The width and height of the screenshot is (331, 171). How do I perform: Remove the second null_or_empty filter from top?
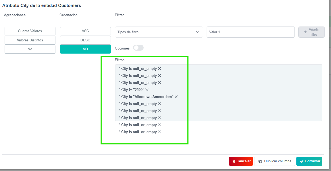click(x=160, y=76)
